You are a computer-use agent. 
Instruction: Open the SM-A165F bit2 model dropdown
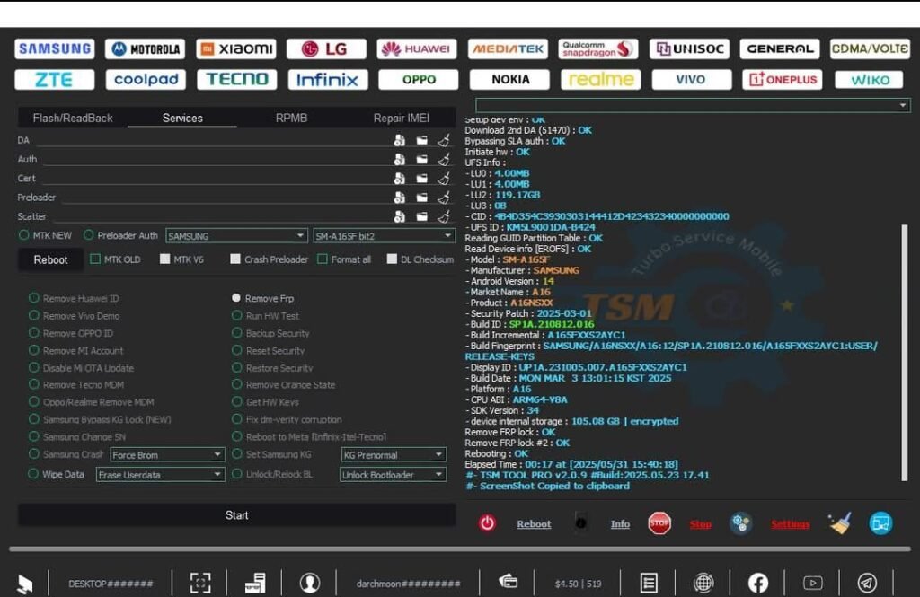384,236
